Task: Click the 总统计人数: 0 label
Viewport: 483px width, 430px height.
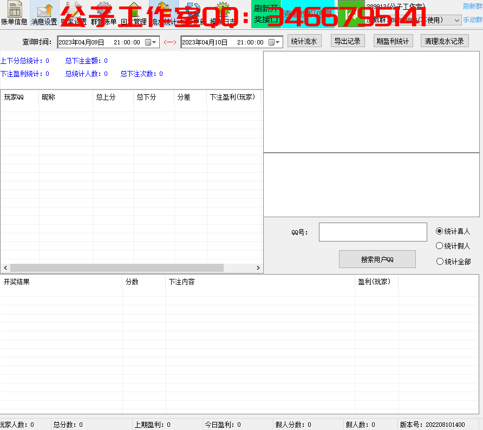Action: tap(87, 74)
